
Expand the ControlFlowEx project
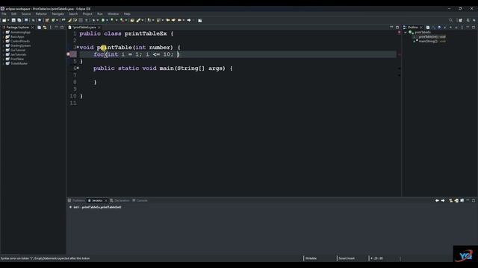tap(3, 41)
